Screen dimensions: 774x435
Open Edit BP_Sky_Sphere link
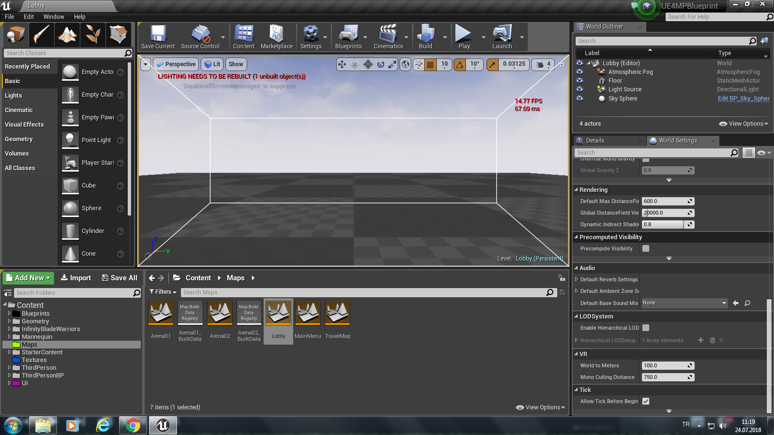[x=744, y=99]
